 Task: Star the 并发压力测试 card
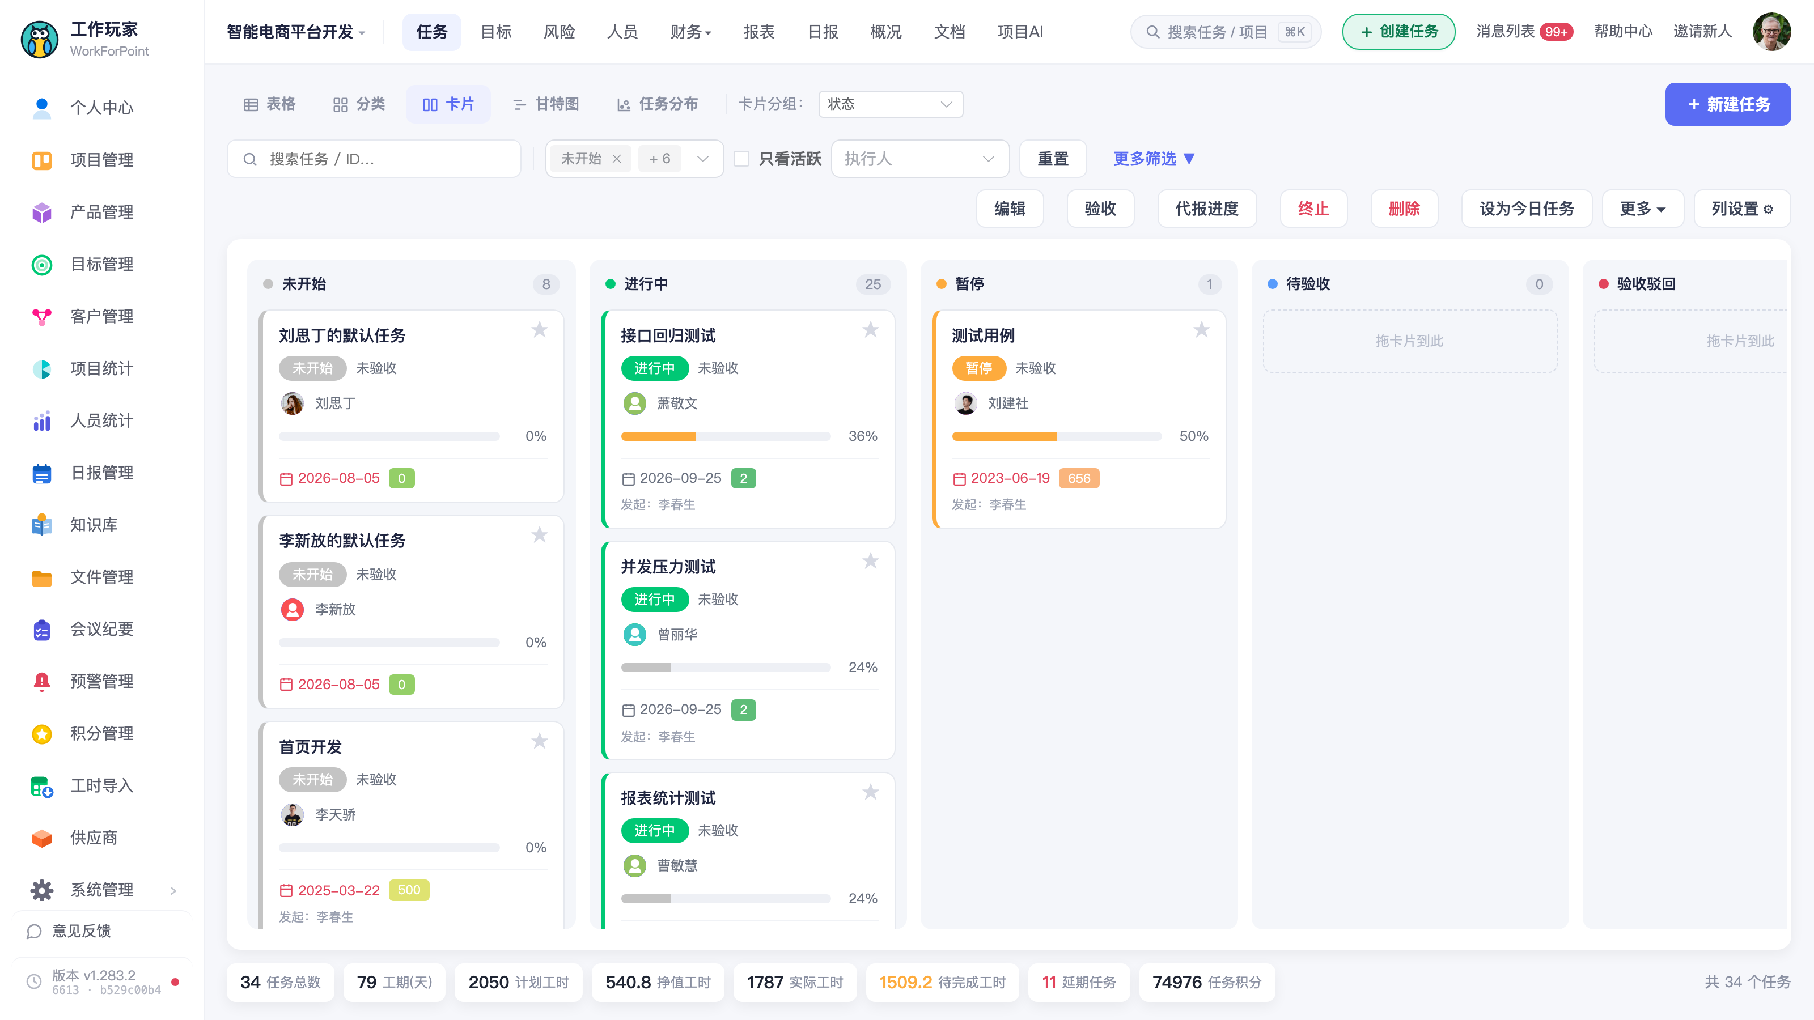tap(870, 561)
